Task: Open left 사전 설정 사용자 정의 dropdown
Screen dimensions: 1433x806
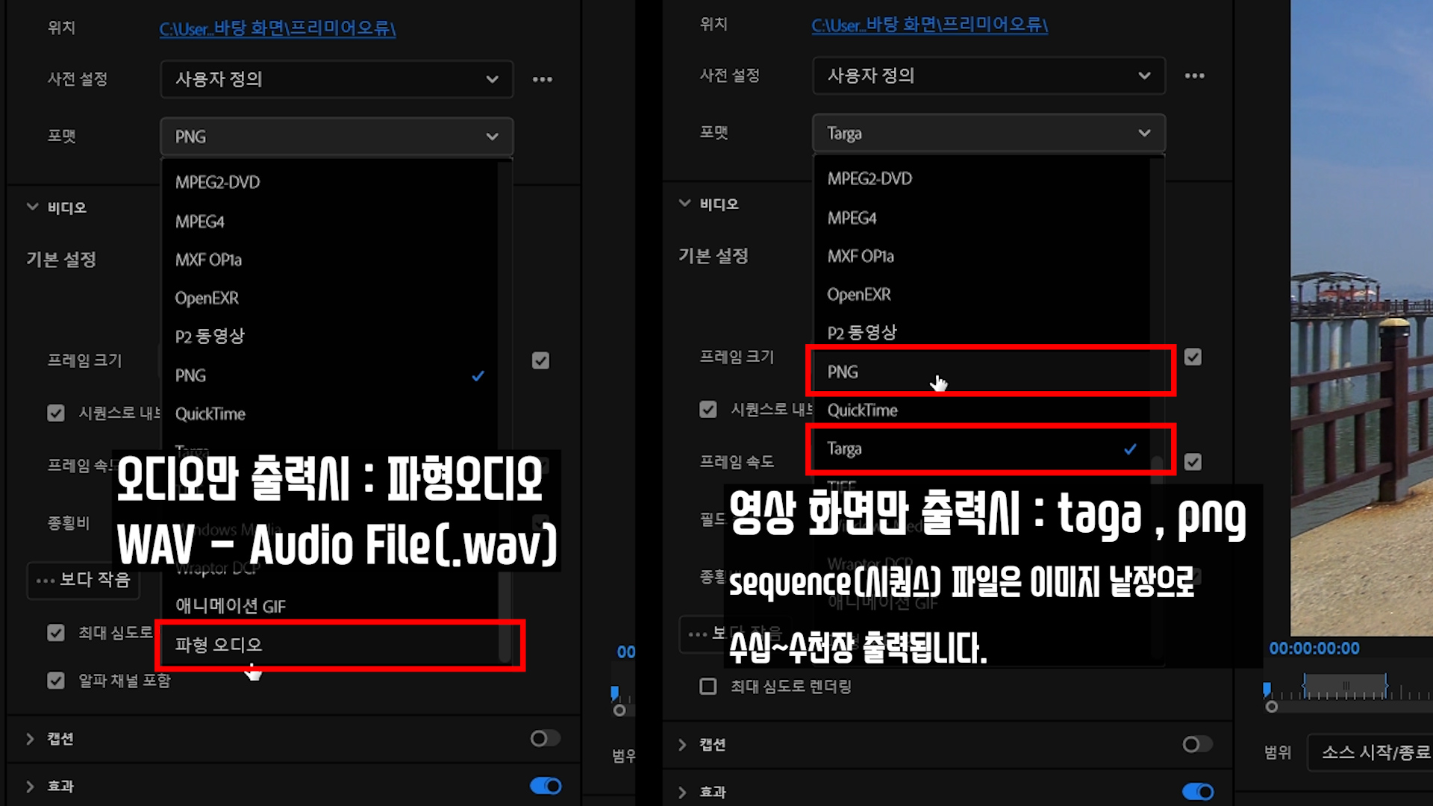Action: pyautogui.click(x=336, y=79)
